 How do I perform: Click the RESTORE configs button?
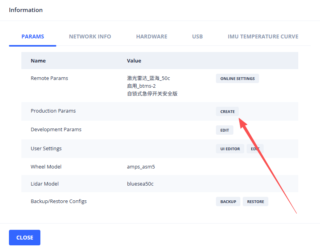(255, 201)
